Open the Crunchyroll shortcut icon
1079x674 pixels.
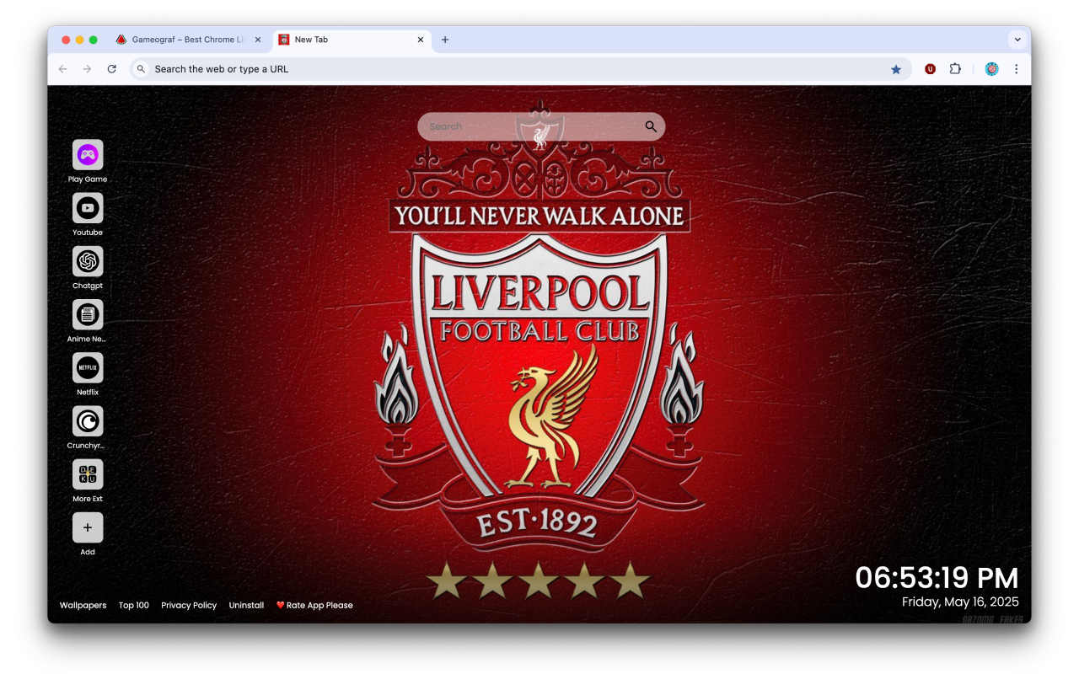coord(88,421)
